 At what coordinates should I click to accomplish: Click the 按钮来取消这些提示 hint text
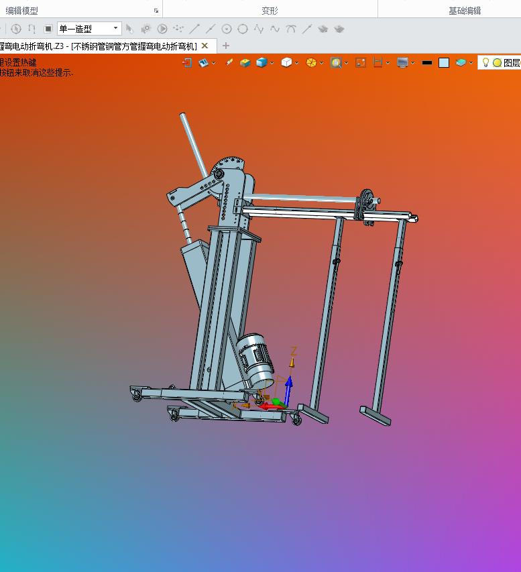(x=36, y=72)
